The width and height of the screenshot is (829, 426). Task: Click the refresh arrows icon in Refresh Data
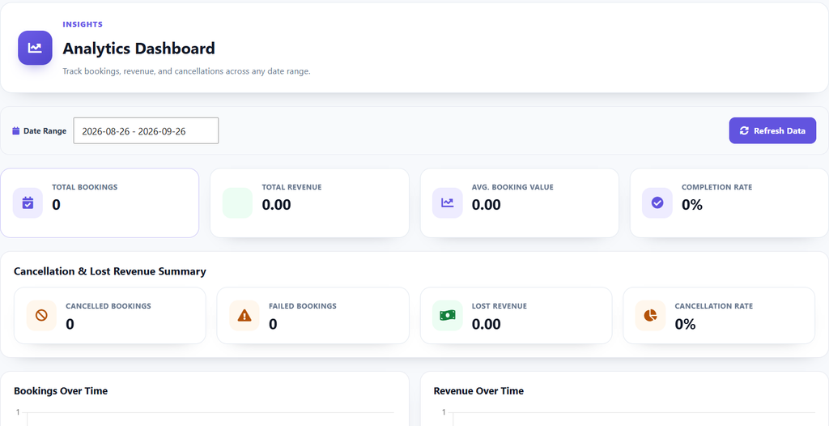(745, 130)
